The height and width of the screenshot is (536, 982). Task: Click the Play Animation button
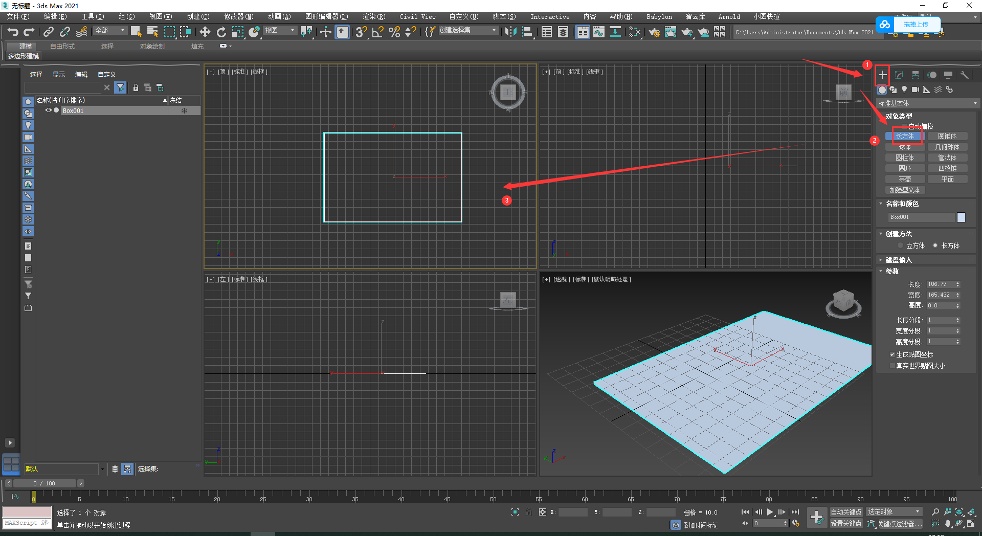770,512
